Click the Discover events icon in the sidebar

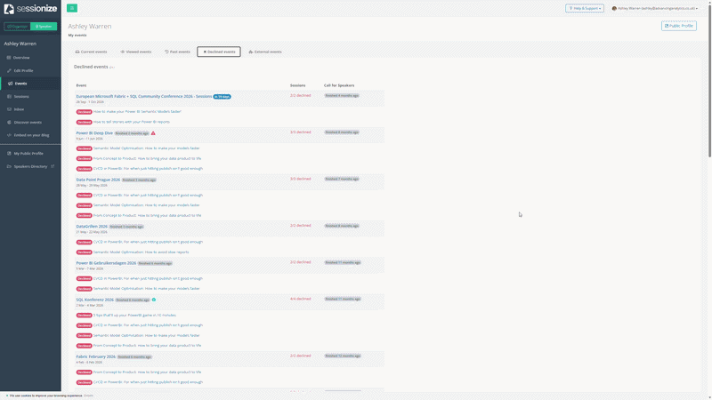point(9,123)
